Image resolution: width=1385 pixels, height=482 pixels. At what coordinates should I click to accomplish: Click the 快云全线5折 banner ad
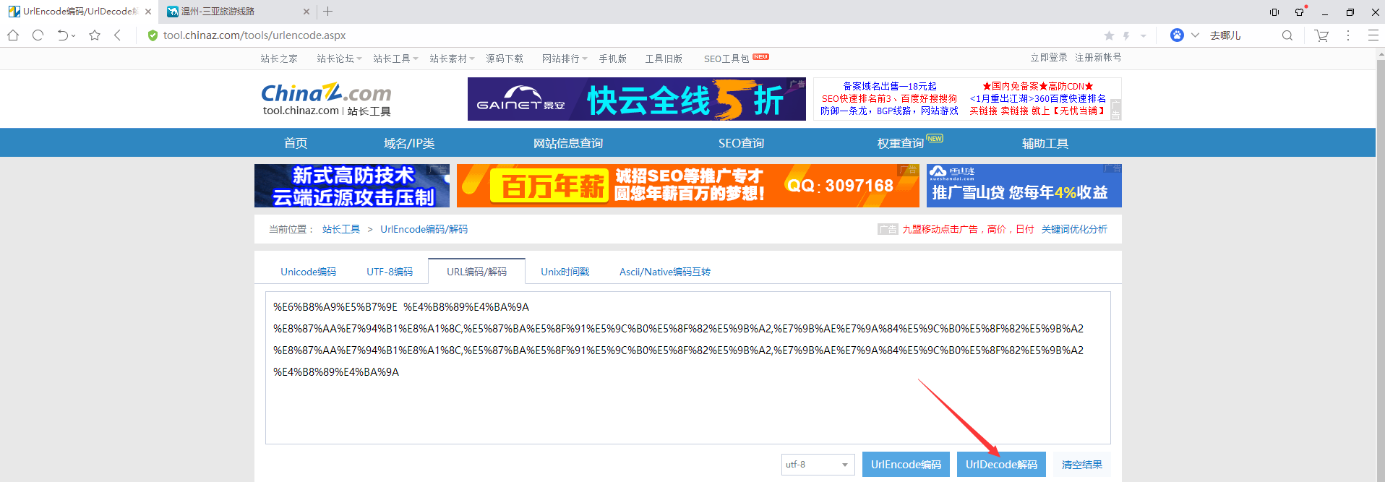point(637,99)
